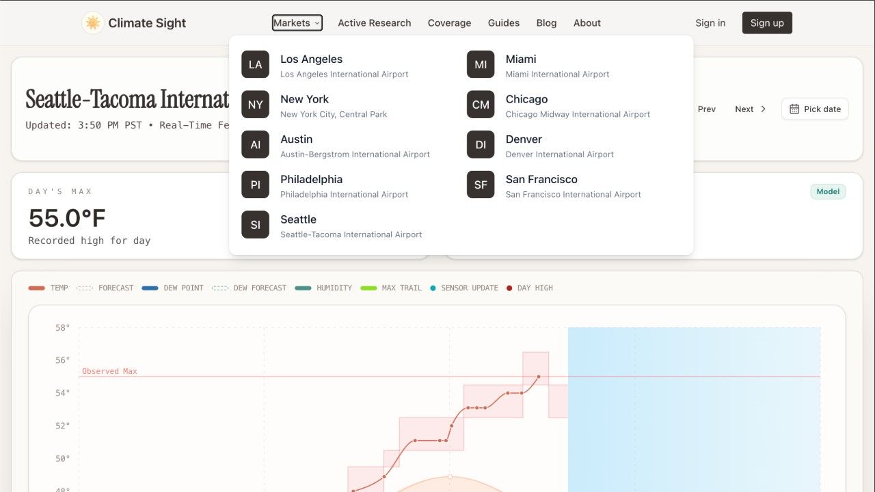Click the calendar icon in Pick date
The image size is (875, 492).
[794, 109]
